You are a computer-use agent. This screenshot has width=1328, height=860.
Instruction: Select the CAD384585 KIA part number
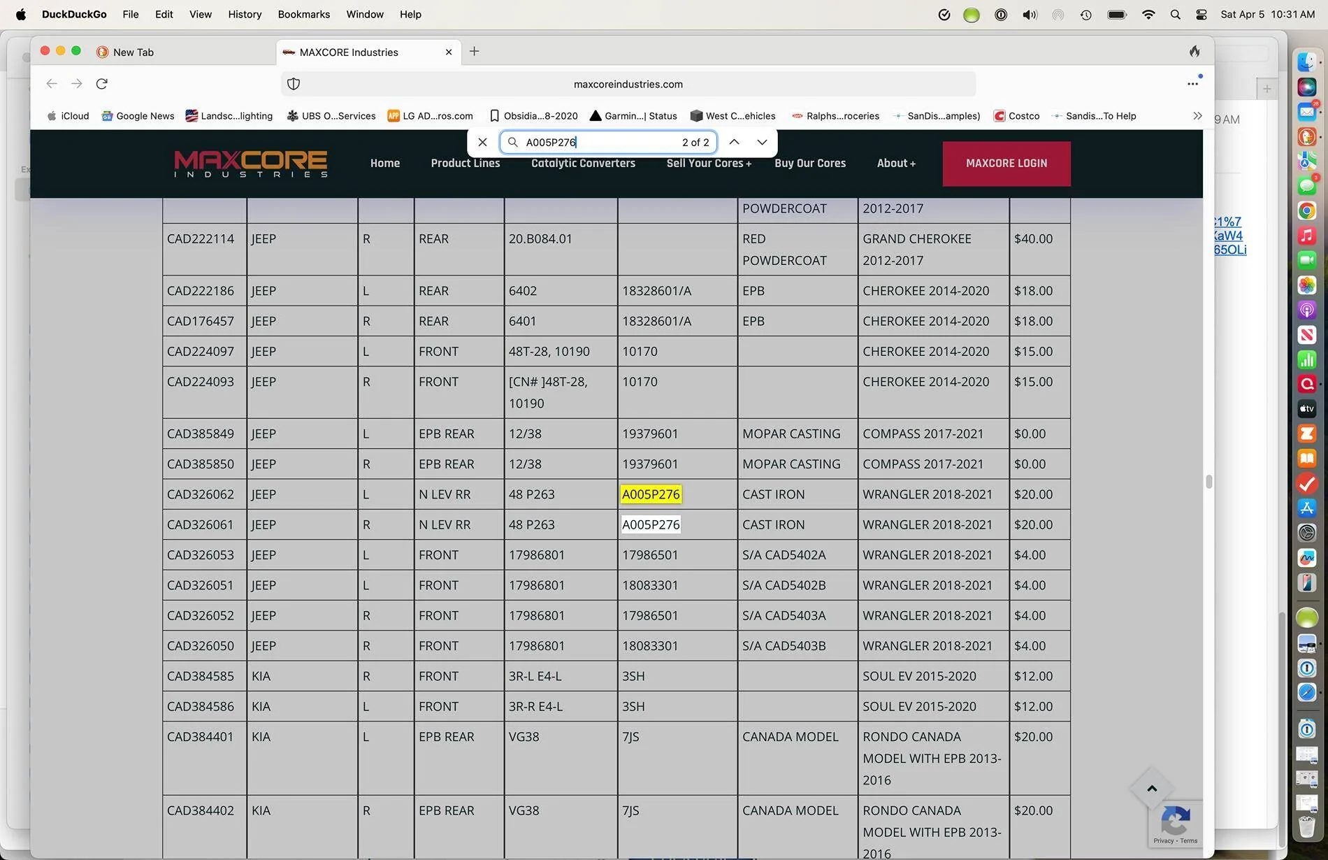tap(201, 676)
